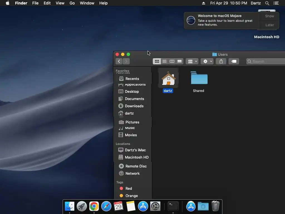The image size is (285, 214).
Task: Open Documents in the sidebar
Action: click(134, 99)
